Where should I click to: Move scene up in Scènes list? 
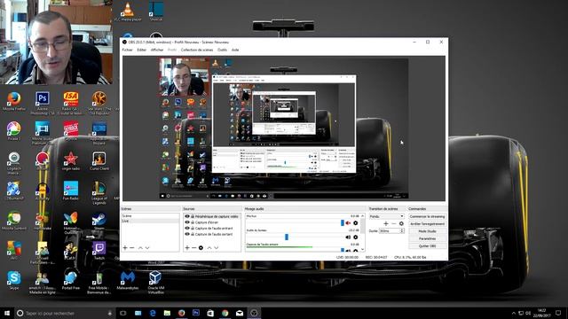pyautogui.click(x=140, y=248)
